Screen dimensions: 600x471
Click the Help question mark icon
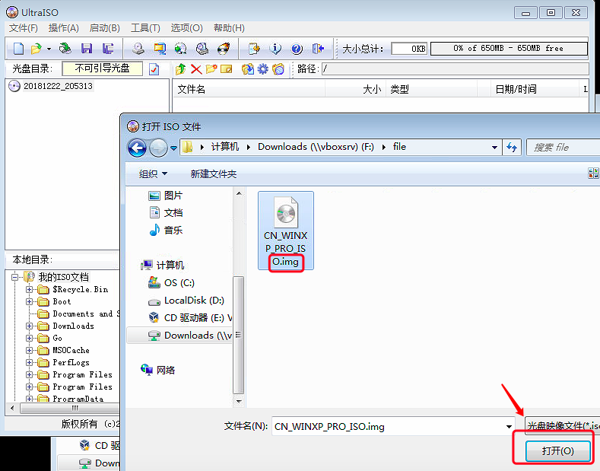(x=297, y=49)
